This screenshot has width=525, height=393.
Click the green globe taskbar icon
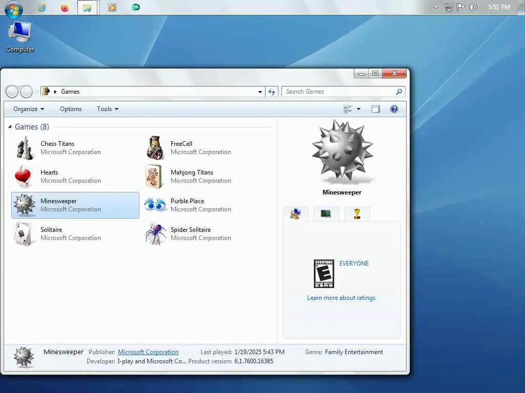click(x=135, y=7)
